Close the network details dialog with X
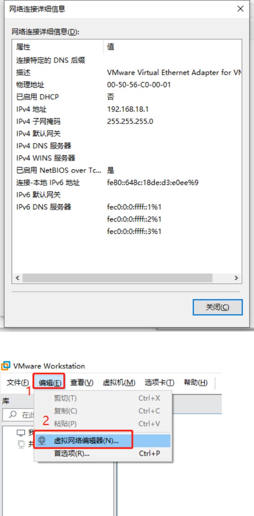The height and width of the screenshot is (516, 254). point(241,9)
